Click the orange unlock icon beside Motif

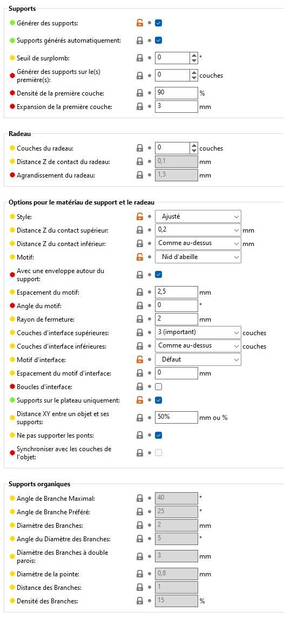(140, 257)
